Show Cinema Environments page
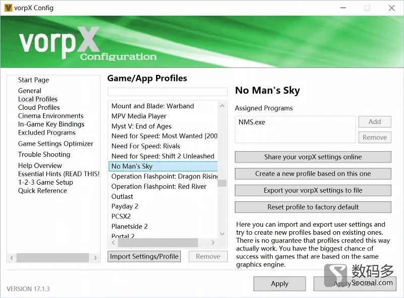 (51, 116)
